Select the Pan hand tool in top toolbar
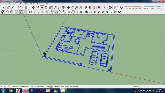Viewport: 165px width, 93px height. pyautogui.click(x=73, y=7)
